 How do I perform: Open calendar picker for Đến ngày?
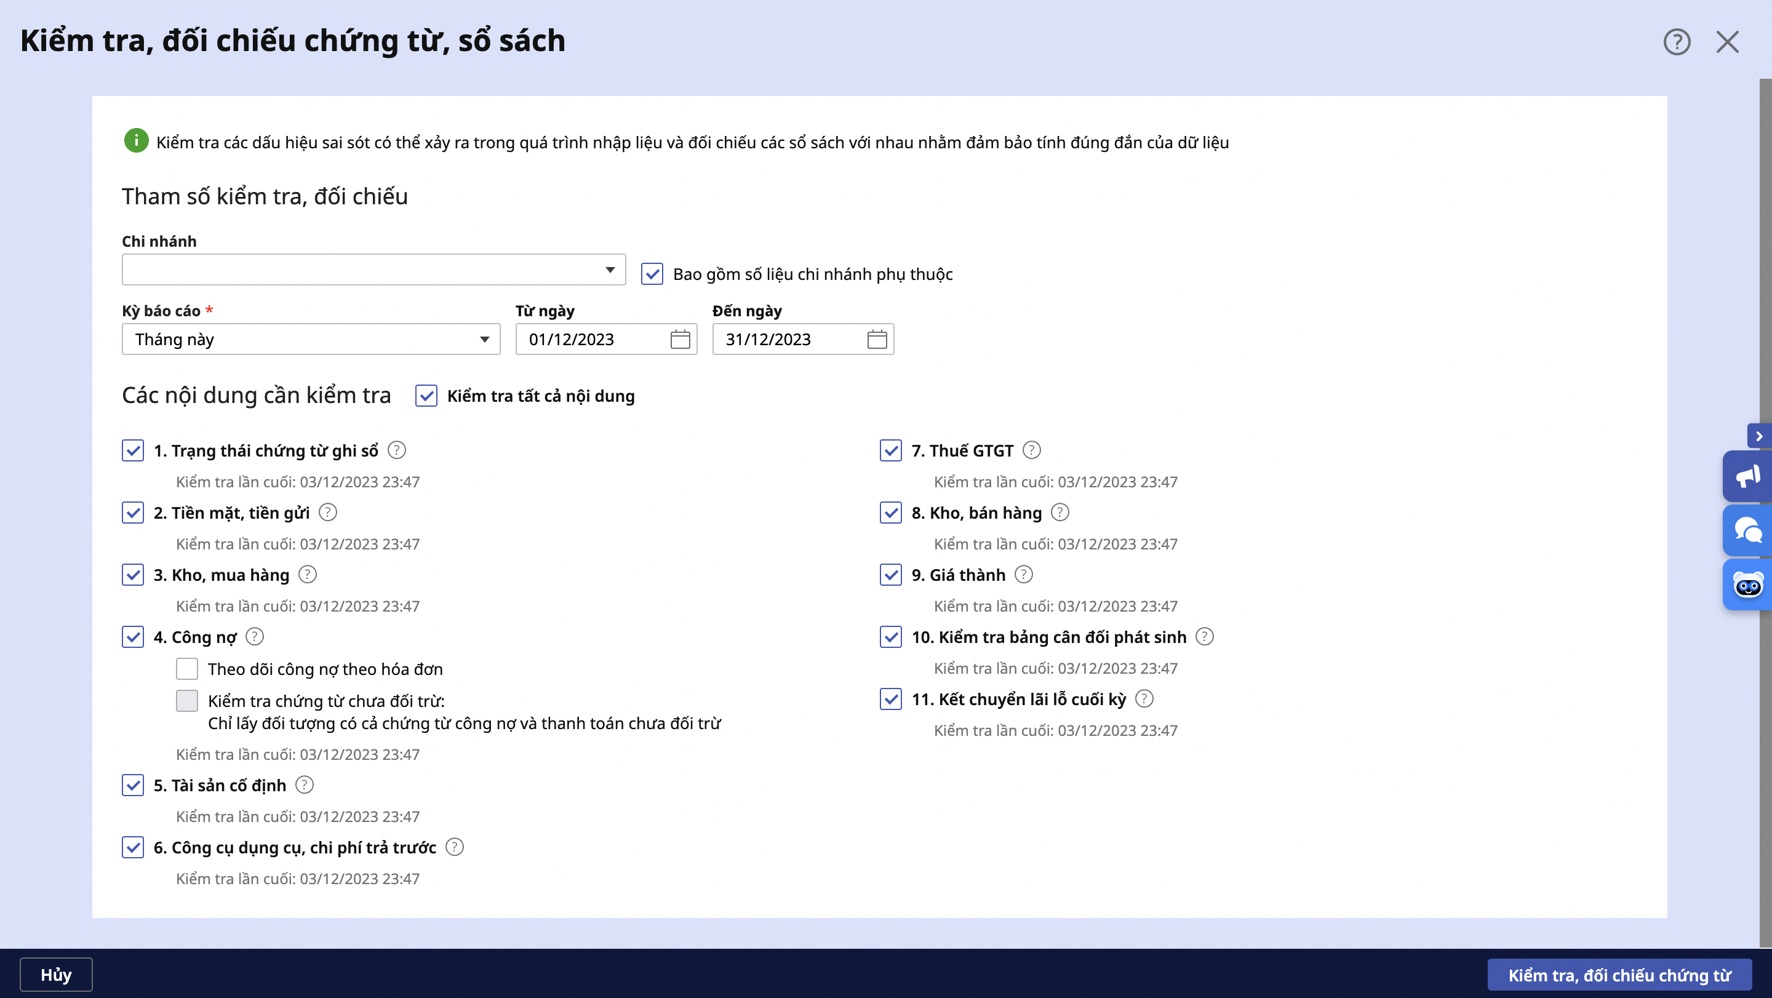pyautogui.click(x=876, y=339)
